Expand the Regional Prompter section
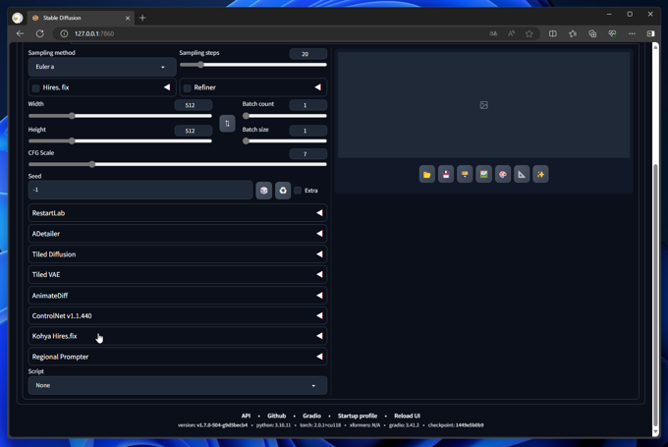668x447 pixels. point(177,357)
